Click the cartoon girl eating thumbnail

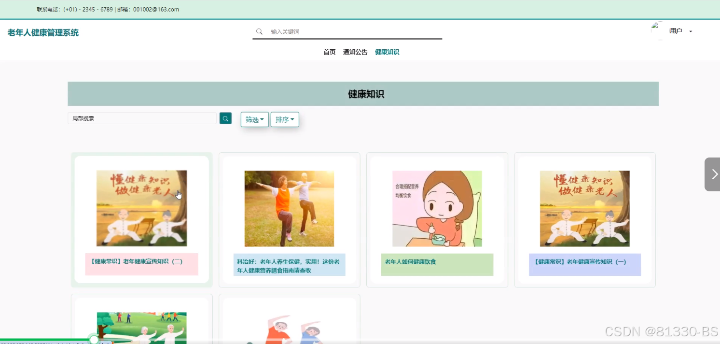[x=437, y=209]
